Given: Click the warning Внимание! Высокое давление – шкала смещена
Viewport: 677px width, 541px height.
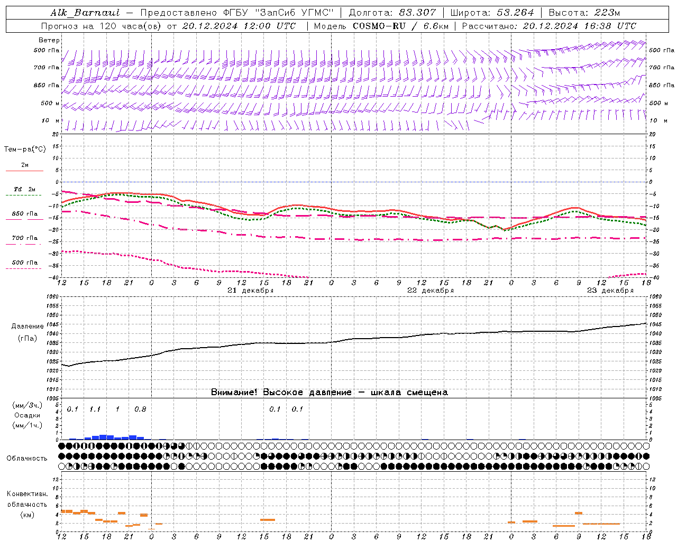Looking at the screenshot, I should pyautogui.click(x=330, y=392).
